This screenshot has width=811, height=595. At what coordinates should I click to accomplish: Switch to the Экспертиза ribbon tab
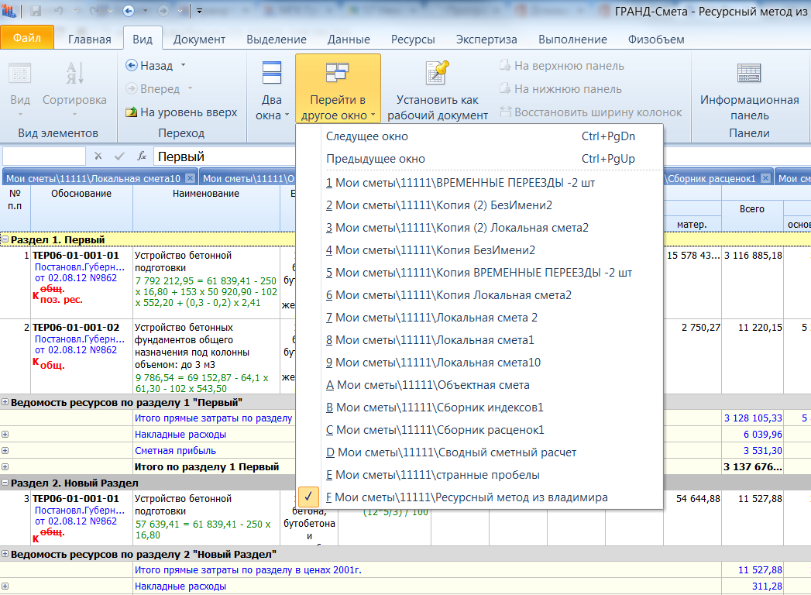(486, 40)
